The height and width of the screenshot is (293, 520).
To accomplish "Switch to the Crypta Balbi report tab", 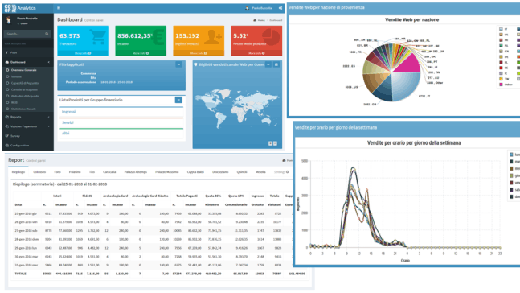I will click(195, 172).
